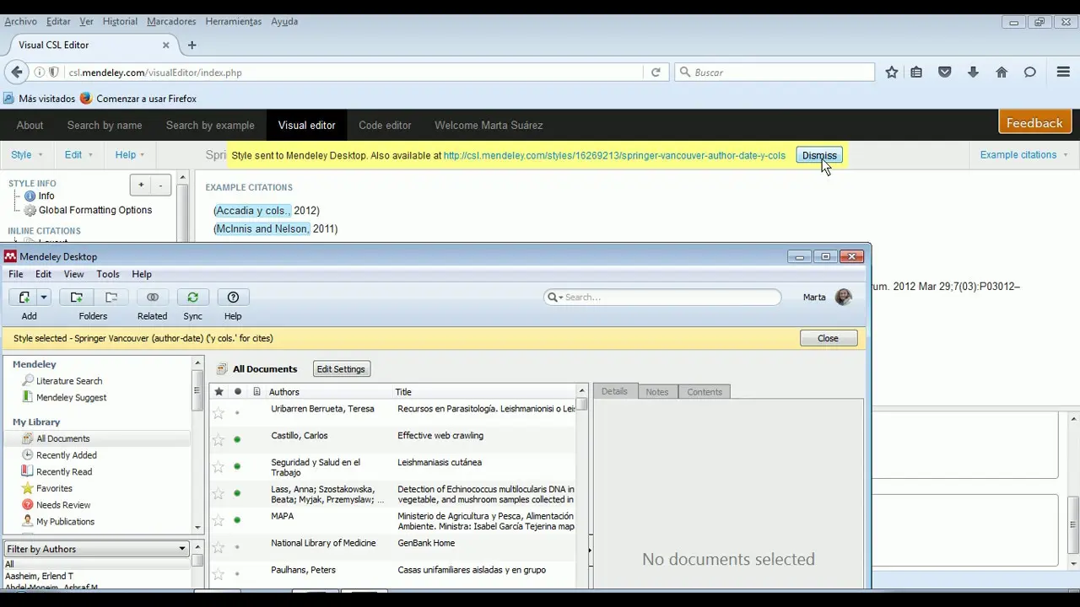Toggle favorite star for Castillo, Carlos
Screen dimensions: 1080x607
[219, 440]
